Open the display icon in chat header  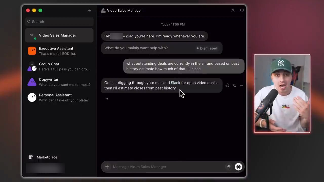tap(242, 10)
